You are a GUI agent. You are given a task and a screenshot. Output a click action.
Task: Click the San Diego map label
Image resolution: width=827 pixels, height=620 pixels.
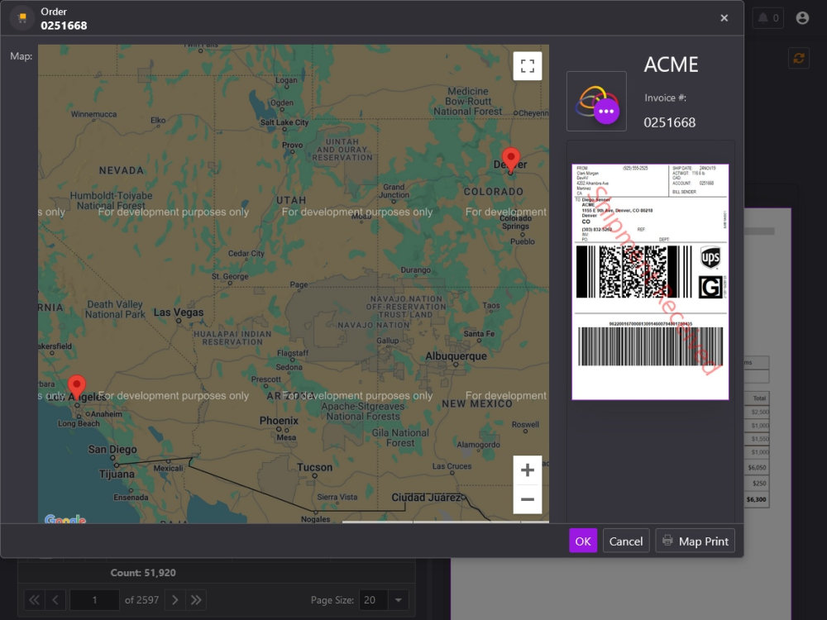112,449
